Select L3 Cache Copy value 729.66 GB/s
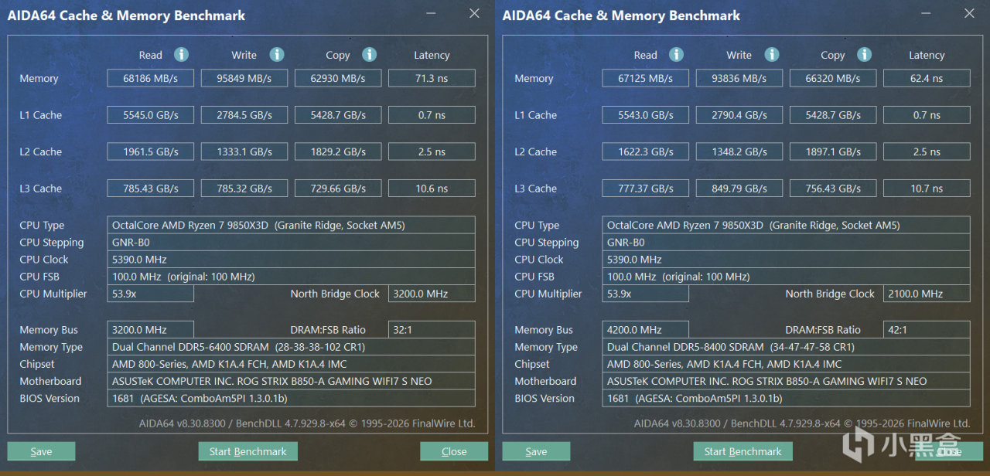Viewport: 990px width, 476px height. coord(338,189)
